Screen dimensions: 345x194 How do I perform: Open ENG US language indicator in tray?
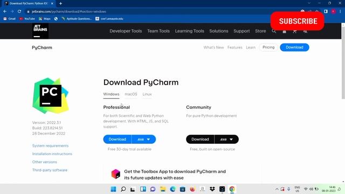point(297,189)
